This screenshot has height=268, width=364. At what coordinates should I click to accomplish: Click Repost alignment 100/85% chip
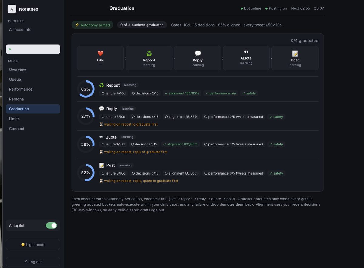point(182,93)
